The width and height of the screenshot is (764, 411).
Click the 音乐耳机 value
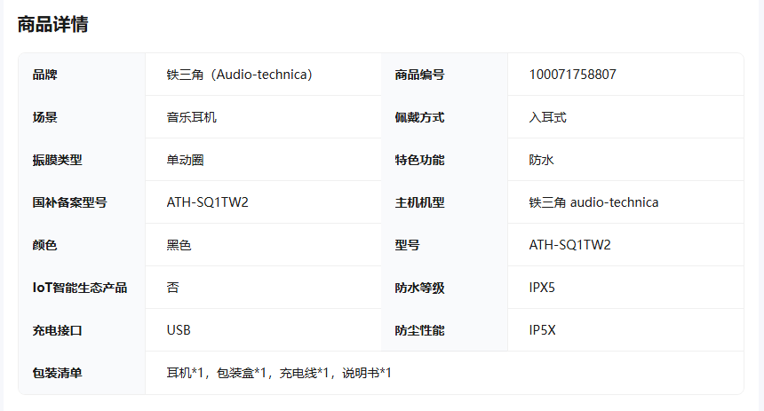point(192,117)
